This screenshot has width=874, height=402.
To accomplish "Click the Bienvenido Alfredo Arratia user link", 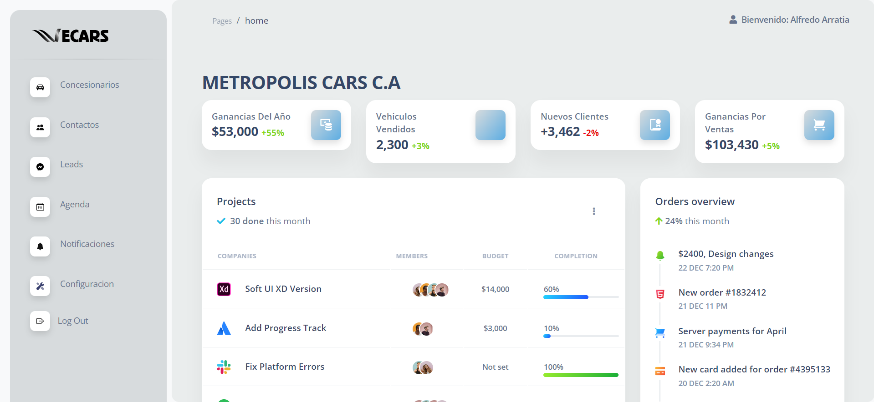I will coord(789,20).
